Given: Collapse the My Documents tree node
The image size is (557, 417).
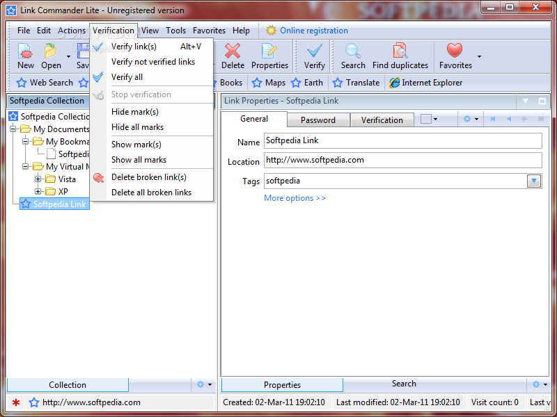Looking at the screenshot, I should [x=13, y=129].
